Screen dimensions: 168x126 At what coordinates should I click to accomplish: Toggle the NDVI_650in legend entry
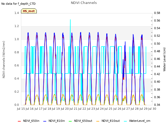point(29,121)
